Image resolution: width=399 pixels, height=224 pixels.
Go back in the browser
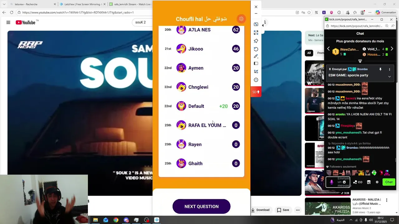(4, 12)
